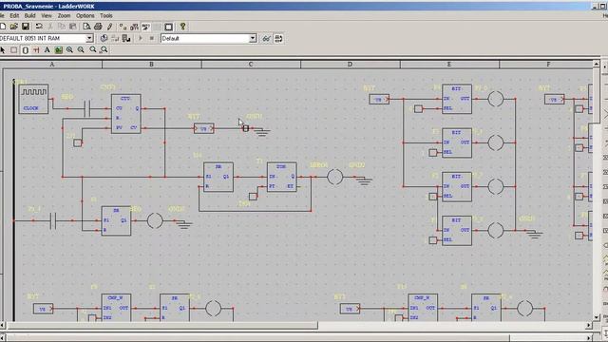Select the arrow pointer tool
Viewport: 608px width, 342px height.
3,50
